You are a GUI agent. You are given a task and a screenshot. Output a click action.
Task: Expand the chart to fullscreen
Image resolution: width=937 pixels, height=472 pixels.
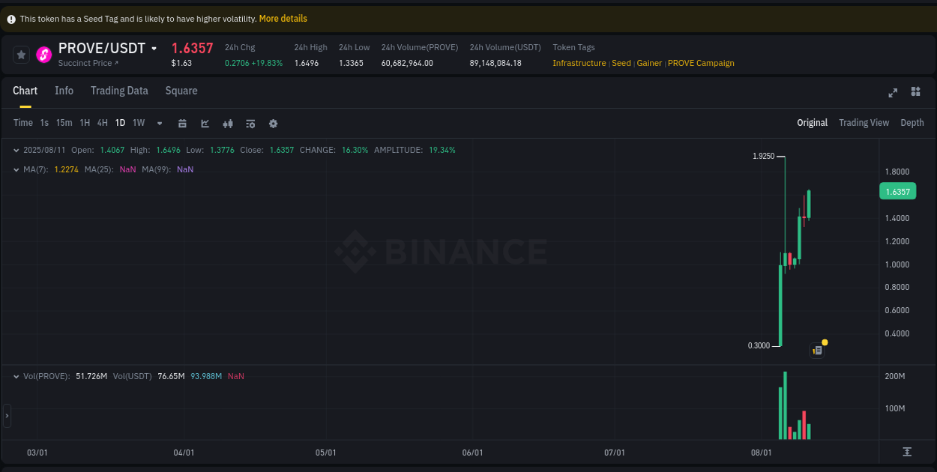(x=892, y=91)
